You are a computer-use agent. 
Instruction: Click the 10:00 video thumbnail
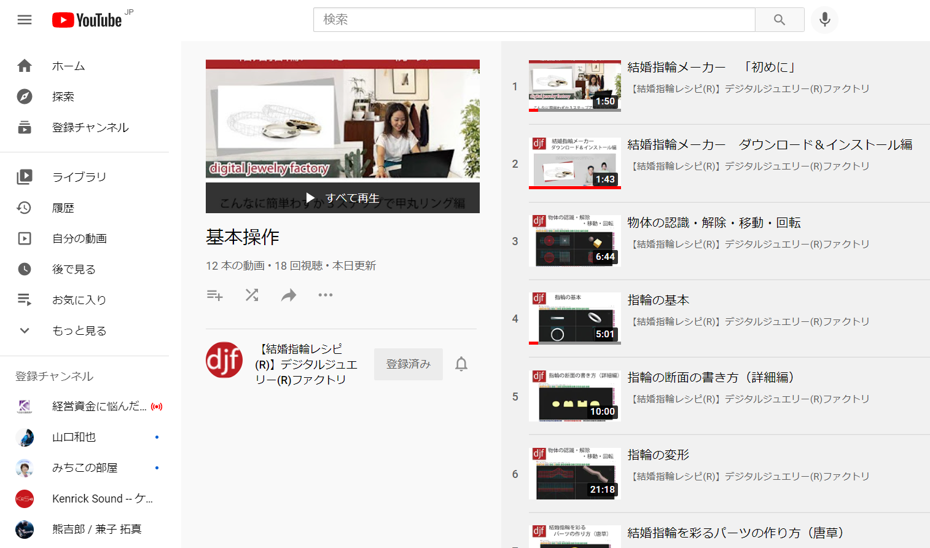pos(575,396)
